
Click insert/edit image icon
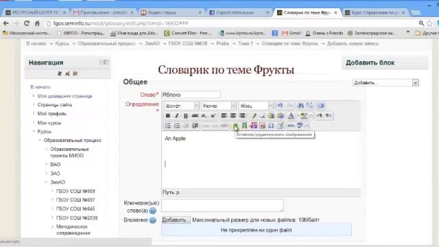click(x=235, y=126)
